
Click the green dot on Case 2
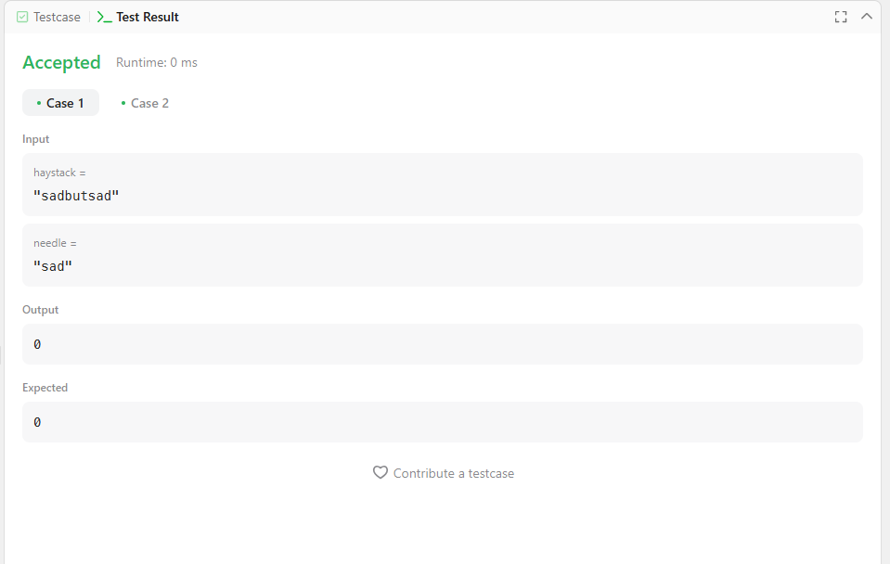123,103
